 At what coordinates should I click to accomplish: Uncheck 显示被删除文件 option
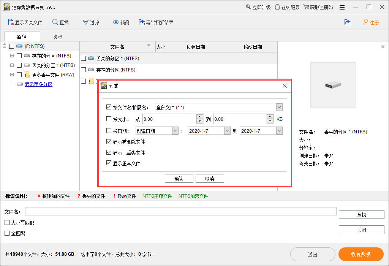point(109,142)
